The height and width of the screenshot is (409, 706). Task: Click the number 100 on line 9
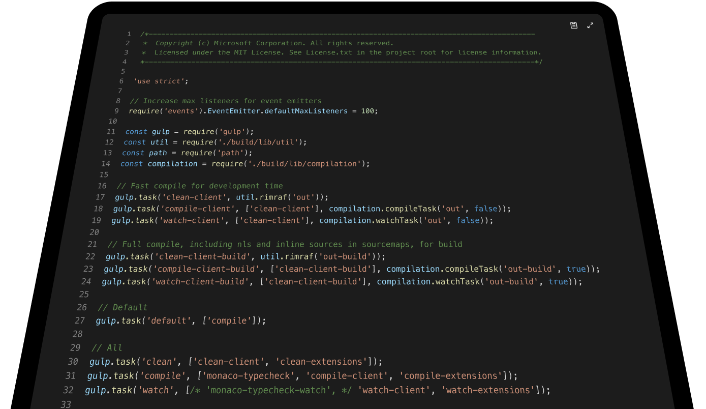[x=368, y=111]
